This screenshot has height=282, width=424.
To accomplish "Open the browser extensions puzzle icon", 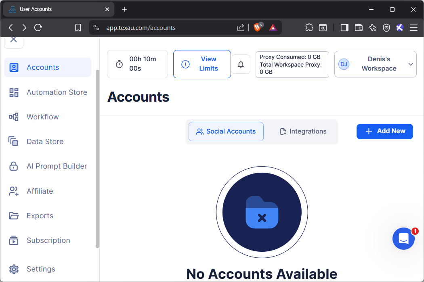I will pos(309,27).
